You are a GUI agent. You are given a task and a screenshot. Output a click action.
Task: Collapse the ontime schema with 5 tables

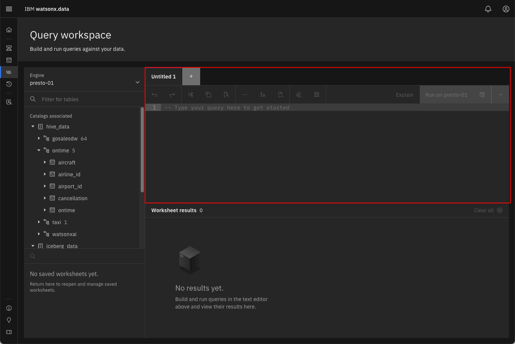(x=39, y=151)
